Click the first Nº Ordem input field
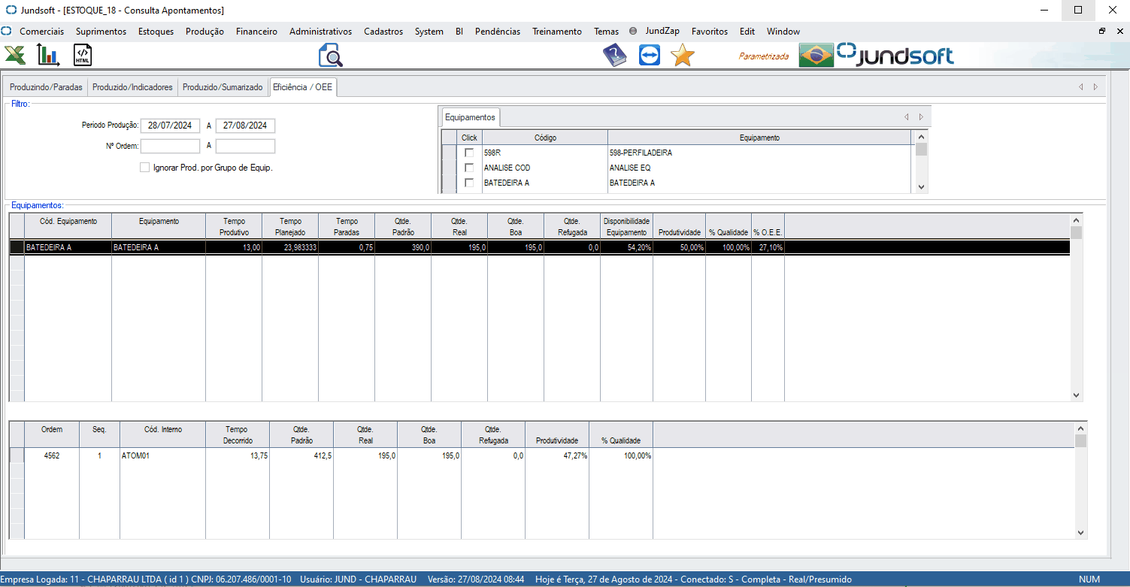 coord(170,146)
